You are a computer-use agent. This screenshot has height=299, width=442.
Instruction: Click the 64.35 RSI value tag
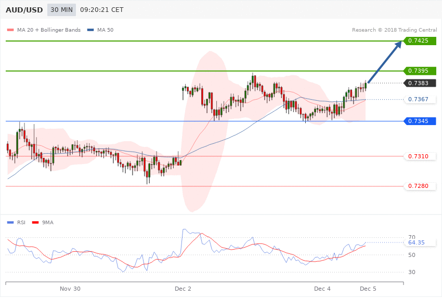(x=420, y=243)
